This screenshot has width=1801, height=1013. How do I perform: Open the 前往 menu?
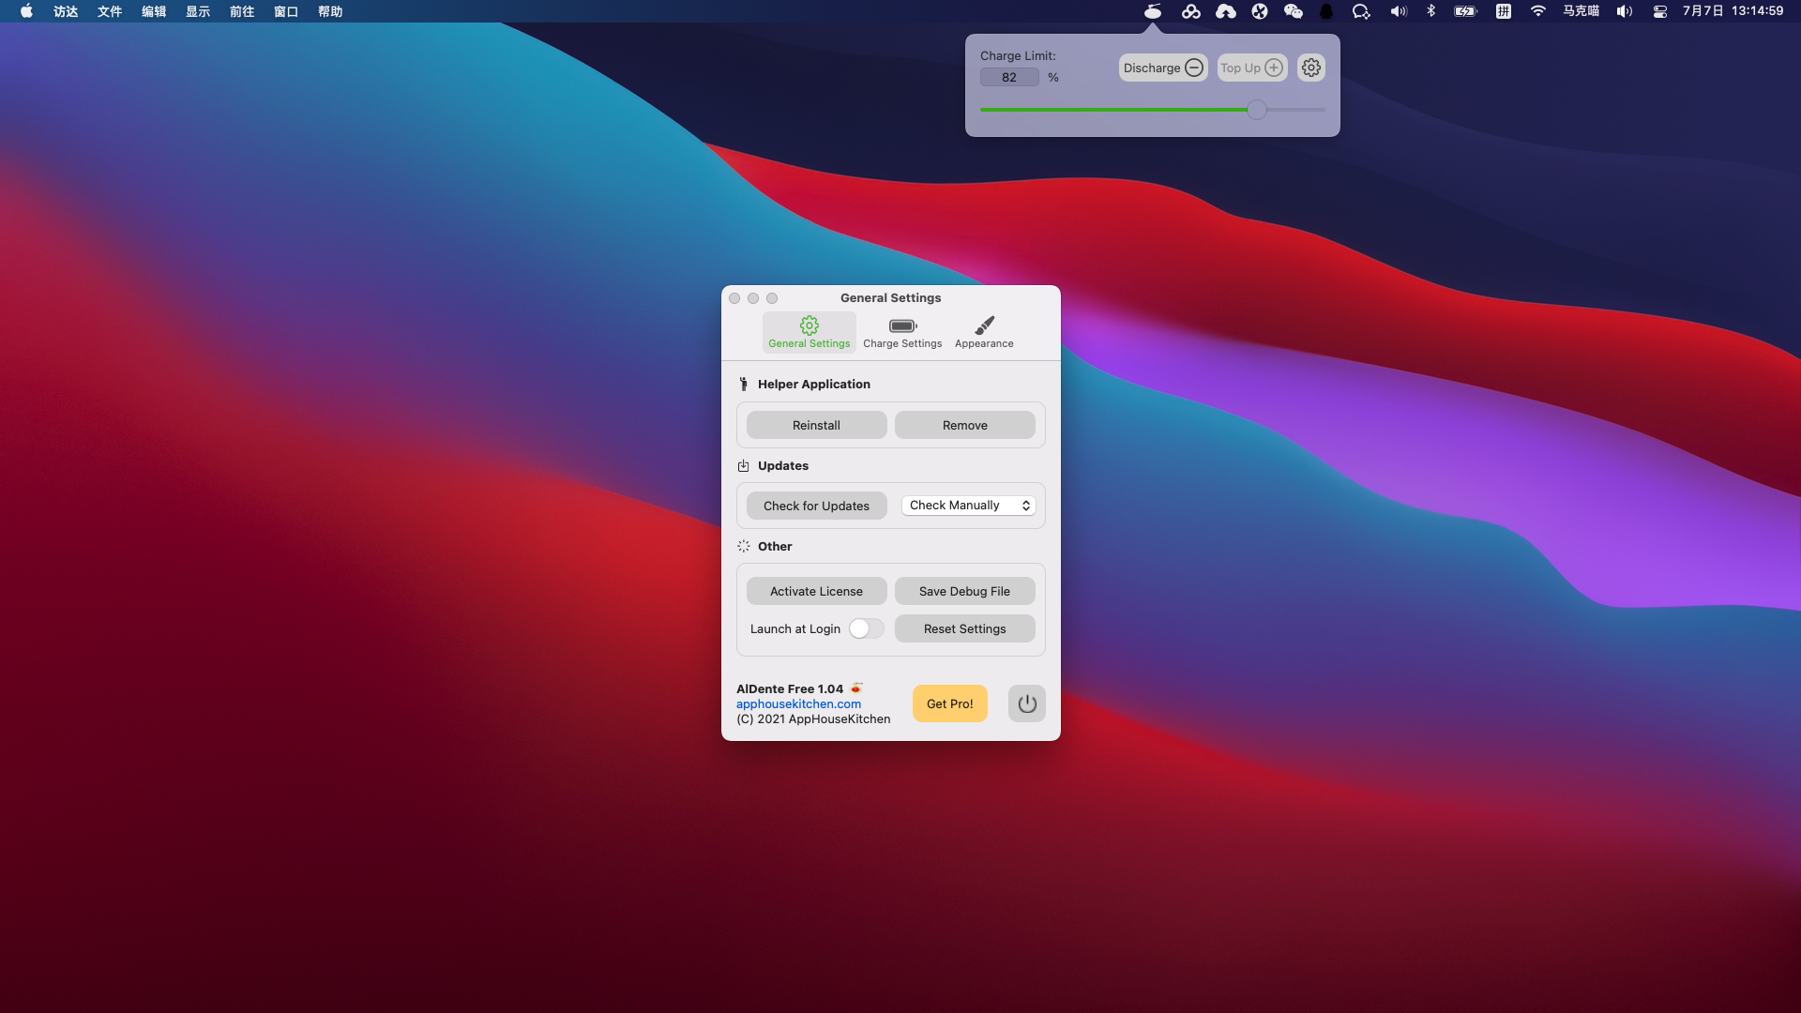(x=242, y=11)
